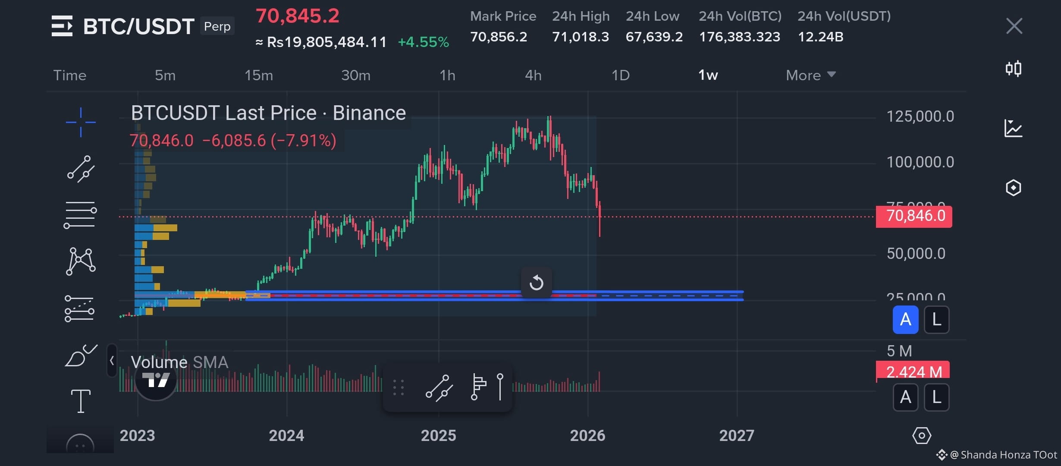Click the 24h Vol(USDT) value 12.24B
The height and width of the screenshot is (466, 1061).
pyautogui.click(x=821, y=37)
